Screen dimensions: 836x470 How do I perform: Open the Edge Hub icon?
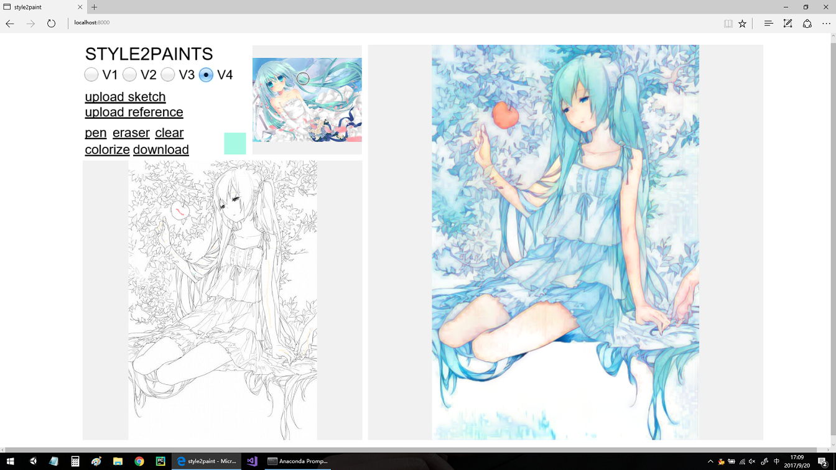(768, 24)
